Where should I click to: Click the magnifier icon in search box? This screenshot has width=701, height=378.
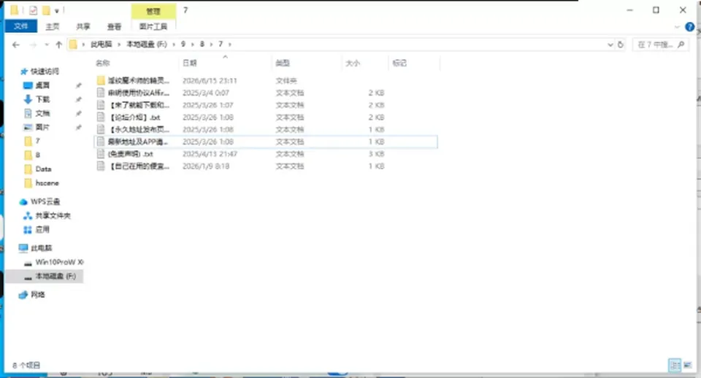(681, 45)
